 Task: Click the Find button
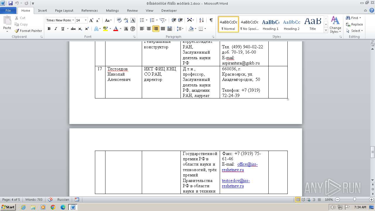[353, 18]
